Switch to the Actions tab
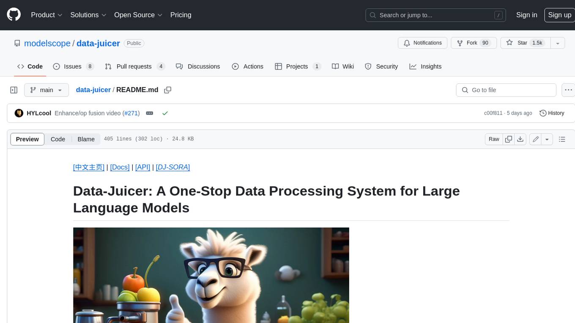 (248, 66)
